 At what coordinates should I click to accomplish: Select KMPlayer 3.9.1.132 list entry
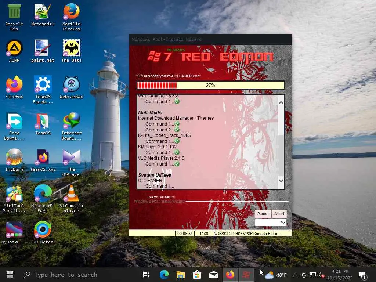pos(157,147)
